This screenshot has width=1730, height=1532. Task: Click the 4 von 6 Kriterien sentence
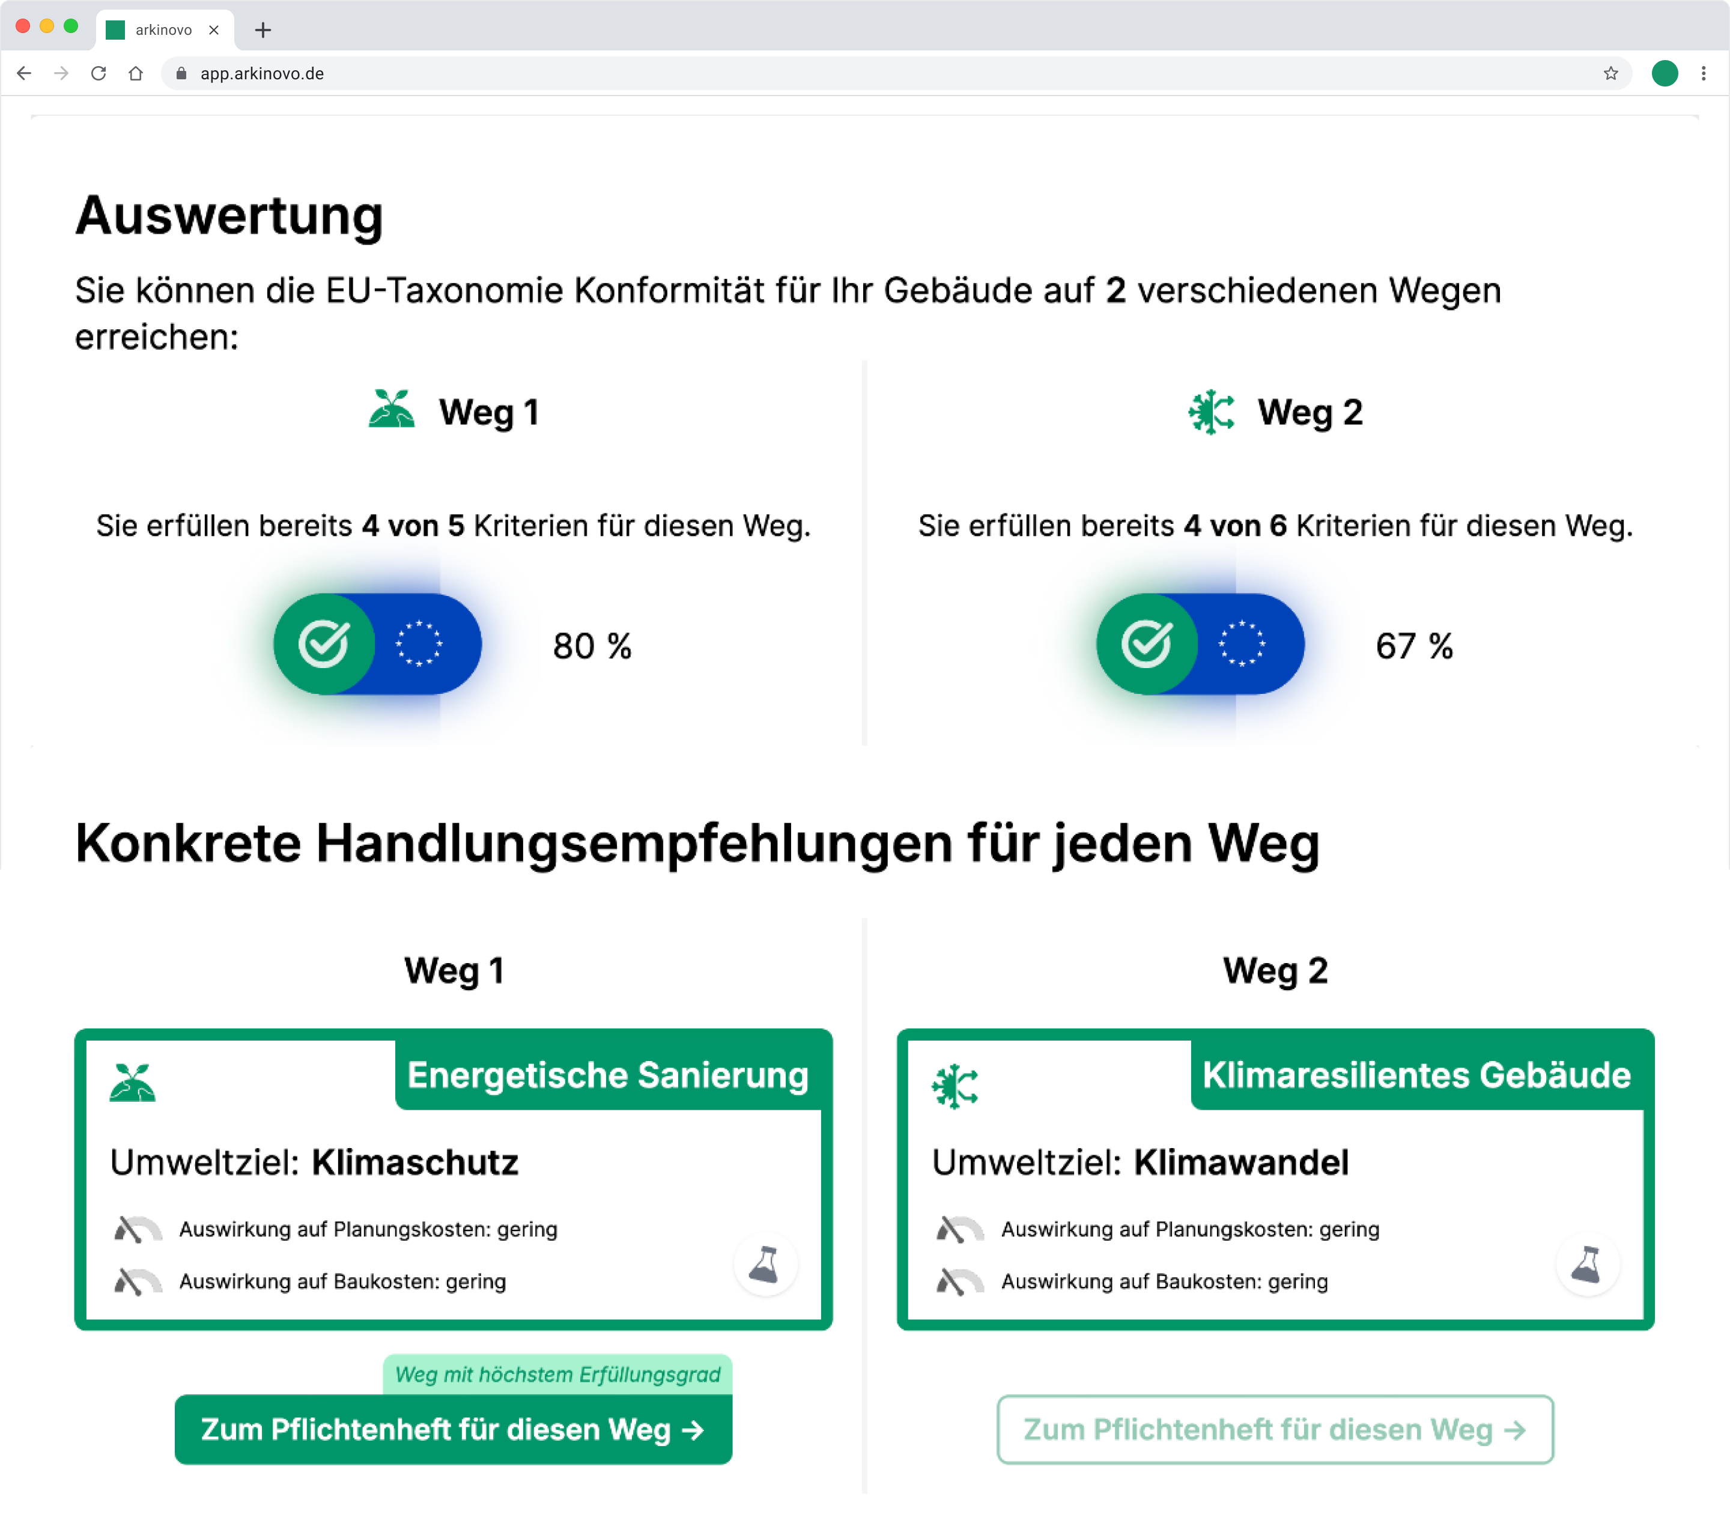1275,526
